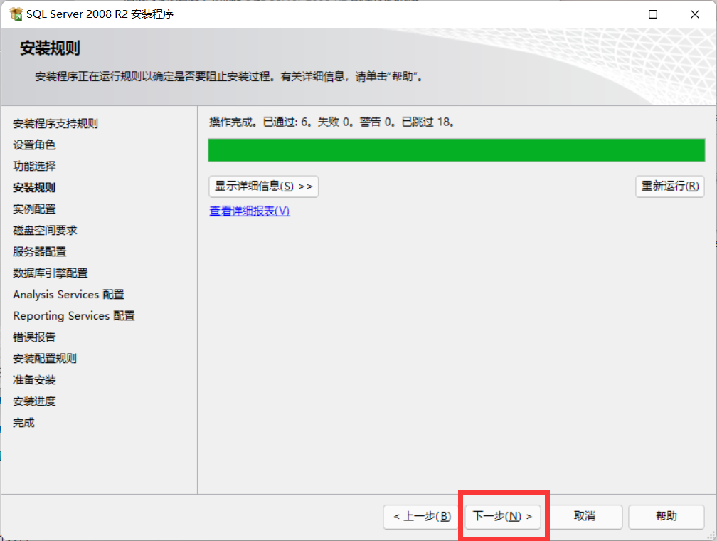Select the 功能选择 step in the sidebar

[34, 166]
